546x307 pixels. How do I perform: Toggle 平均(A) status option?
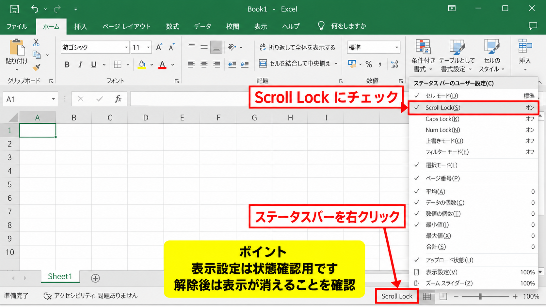click(x=473, y=192)
